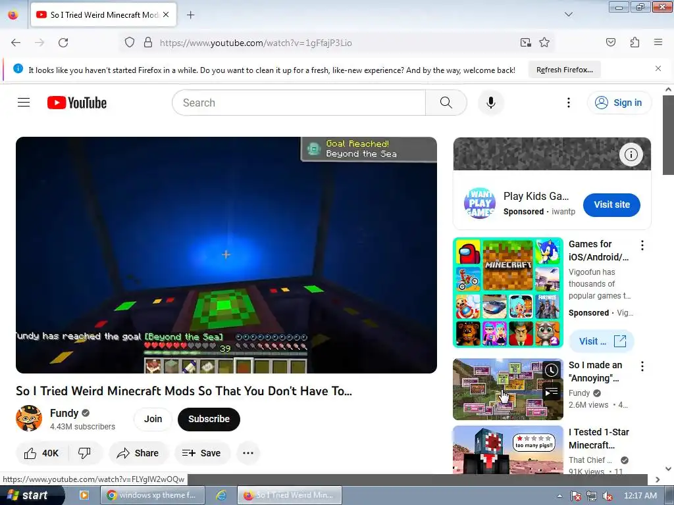Viewport: 674px width, 505px height.
Task: Go back with the browser back arrow
Action: pyautogui.click(x=16, y=43)
